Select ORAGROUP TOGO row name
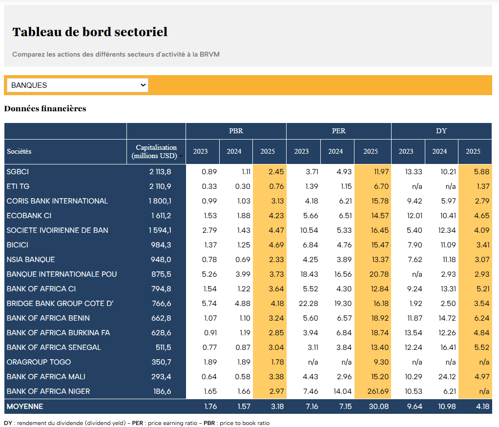Screen dimensions: 499x427 coord(39,362)
